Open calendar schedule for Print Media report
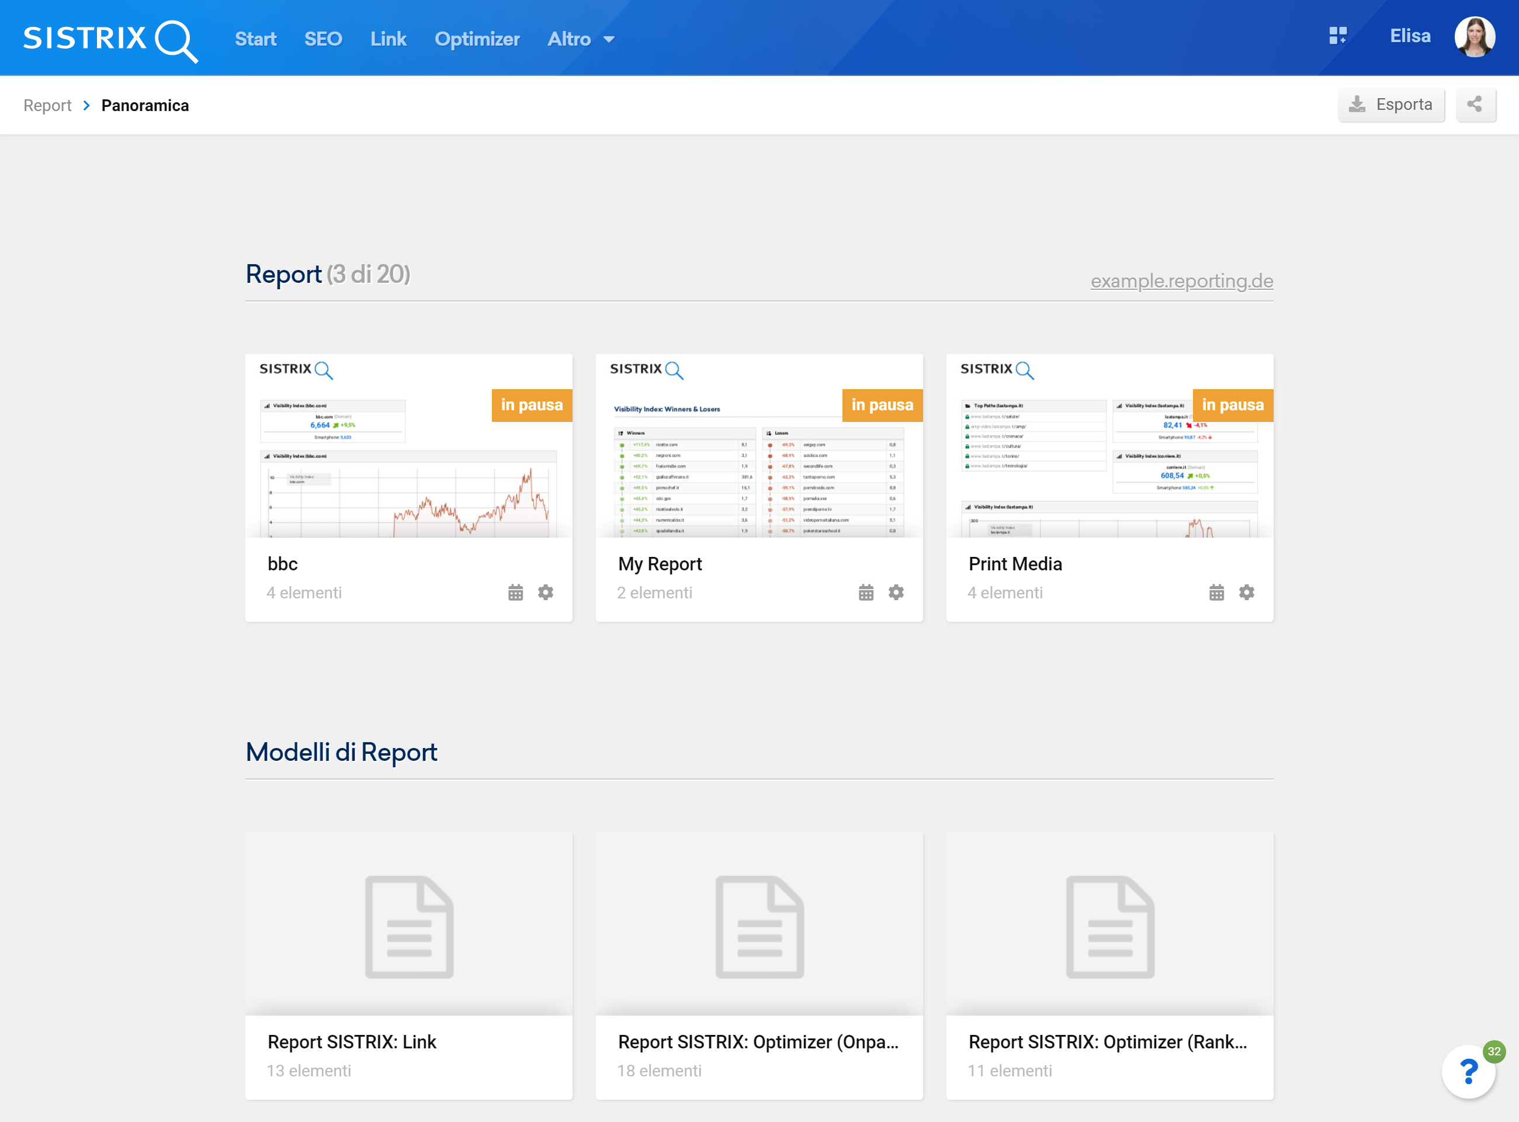The height and width of the screenshot is (1122, 1519). click(x=1216, y=592)
